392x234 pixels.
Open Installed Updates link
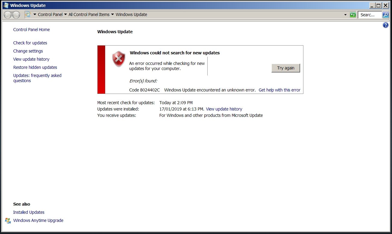pyautogui.click(x=29, y=212)
